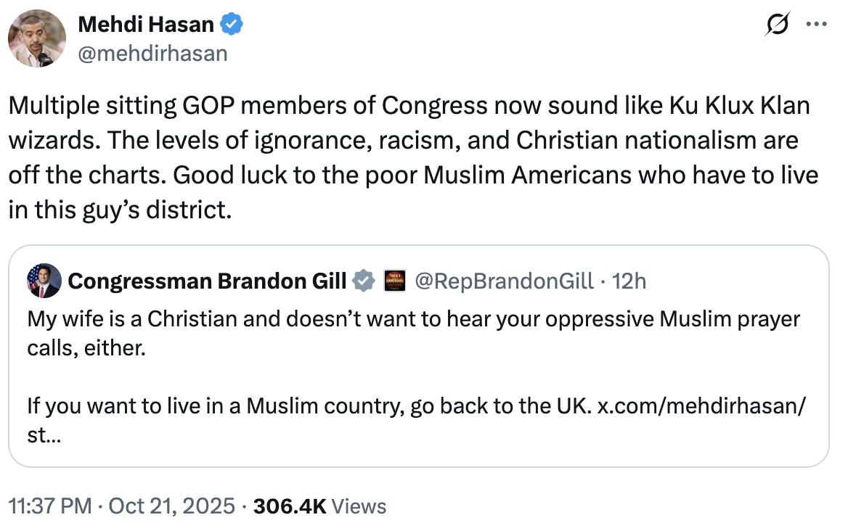
Task: Click Mehdi Hasan's profile avatar
Action: pyautogui.click(x=37, y=38)
